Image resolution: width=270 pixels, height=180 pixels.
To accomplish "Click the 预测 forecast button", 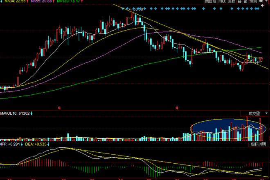I will (x=253, y=2).
